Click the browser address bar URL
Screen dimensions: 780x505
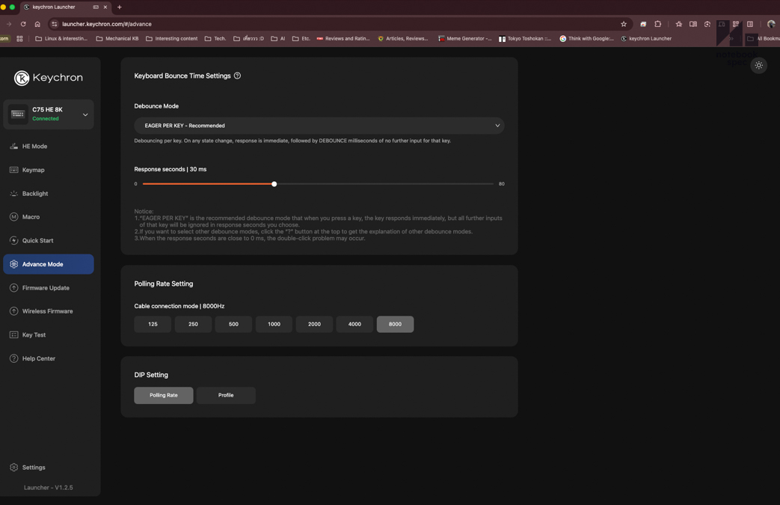tap(107, 24)
